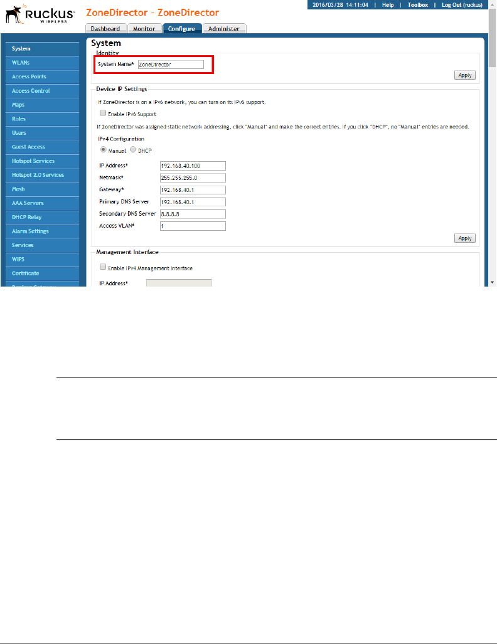This screenshot has height=644, width=497.
Task: Open Mesh settings
Action: click(42, 189)
